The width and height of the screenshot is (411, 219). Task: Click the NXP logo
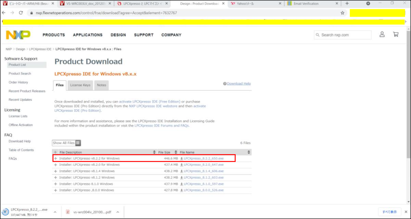pos(18,35)
